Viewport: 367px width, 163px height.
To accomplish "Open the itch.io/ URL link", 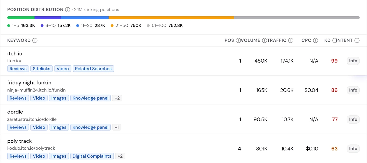I will click(14, 61).
